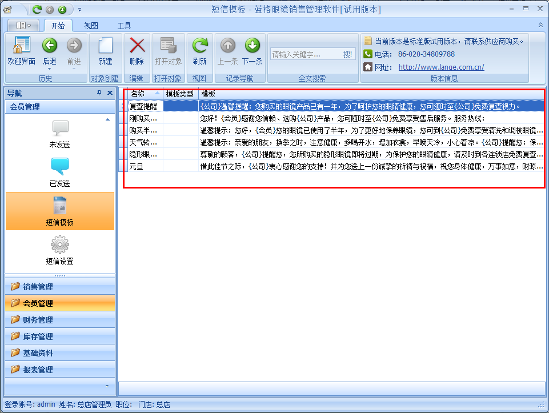
Task: Click the 打开对象 toolbar icon
Action: point(168,51)
